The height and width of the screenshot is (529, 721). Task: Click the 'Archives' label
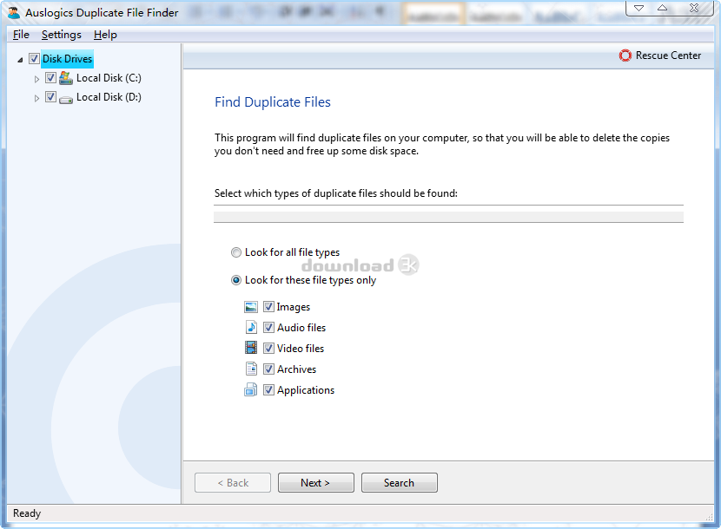pos(296,369)
